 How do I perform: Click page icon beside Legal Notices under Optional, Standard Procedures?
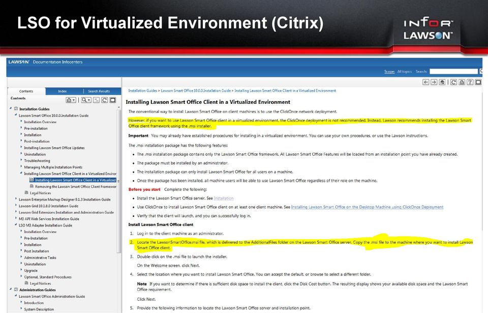click(x=26, y=283)
